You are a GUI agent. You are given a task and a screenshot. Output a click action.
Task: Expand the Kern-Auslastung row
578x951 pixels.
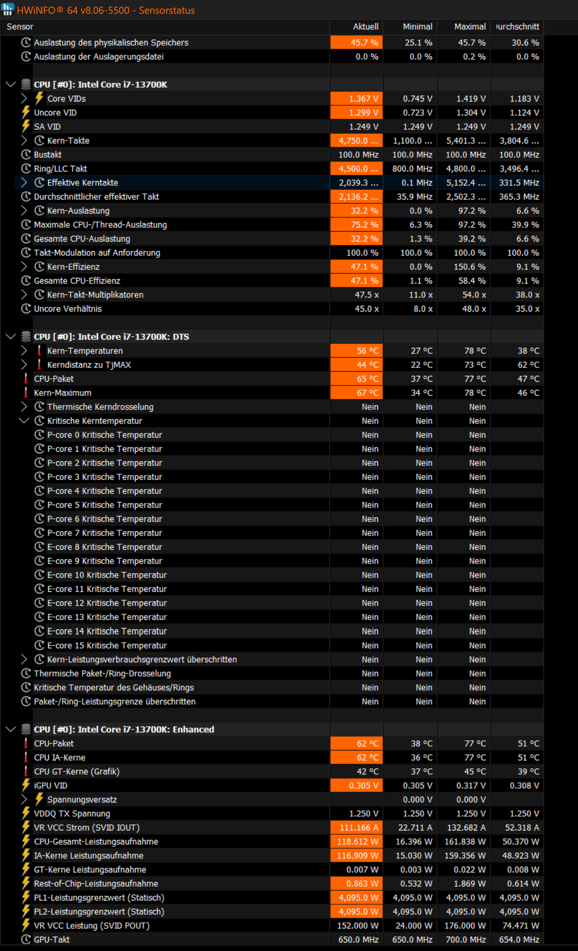click(24, 211)
